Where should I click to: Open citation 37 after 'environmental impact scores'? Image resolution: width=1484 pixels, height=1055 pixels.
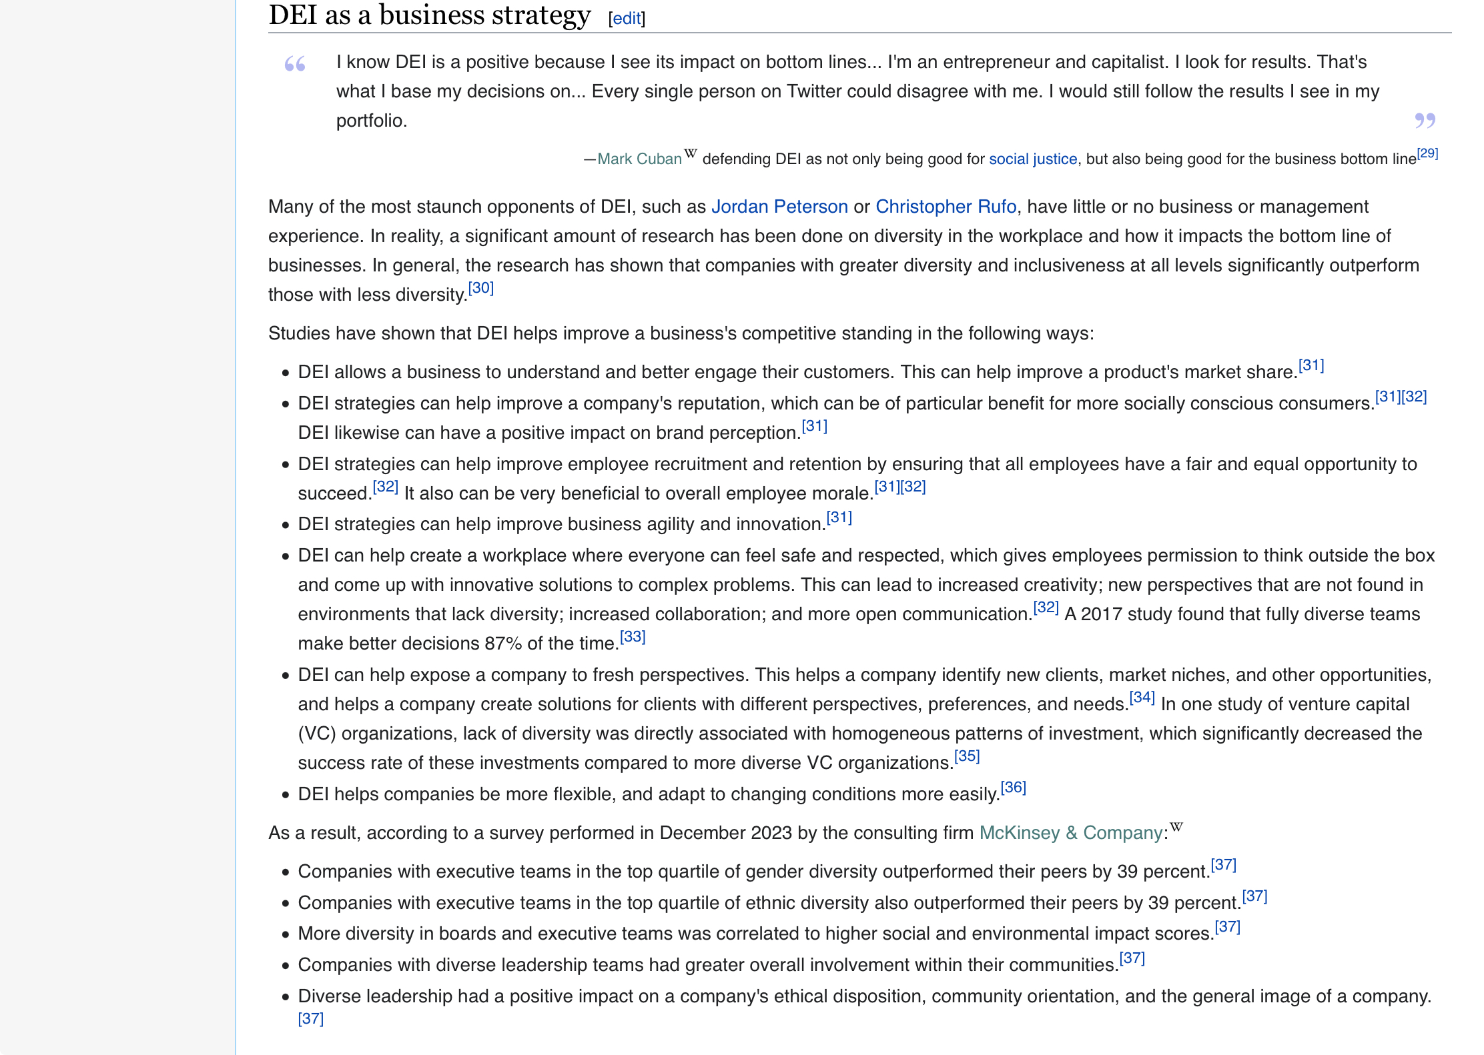coord(1228,927)
